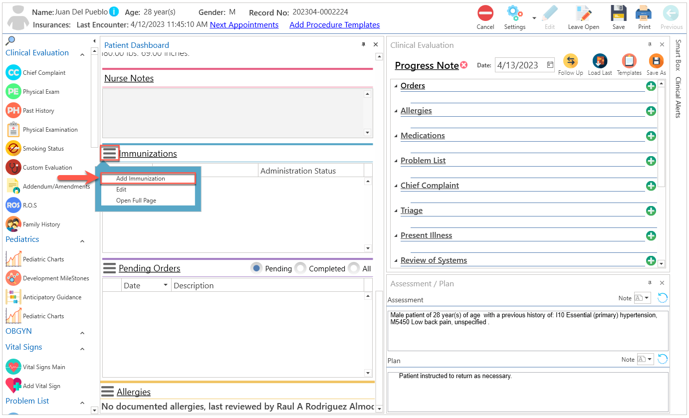Open the Clinical Alerts side tab
Image resolution: width=689 pixels, height=418 pixels.
(678, 97)
